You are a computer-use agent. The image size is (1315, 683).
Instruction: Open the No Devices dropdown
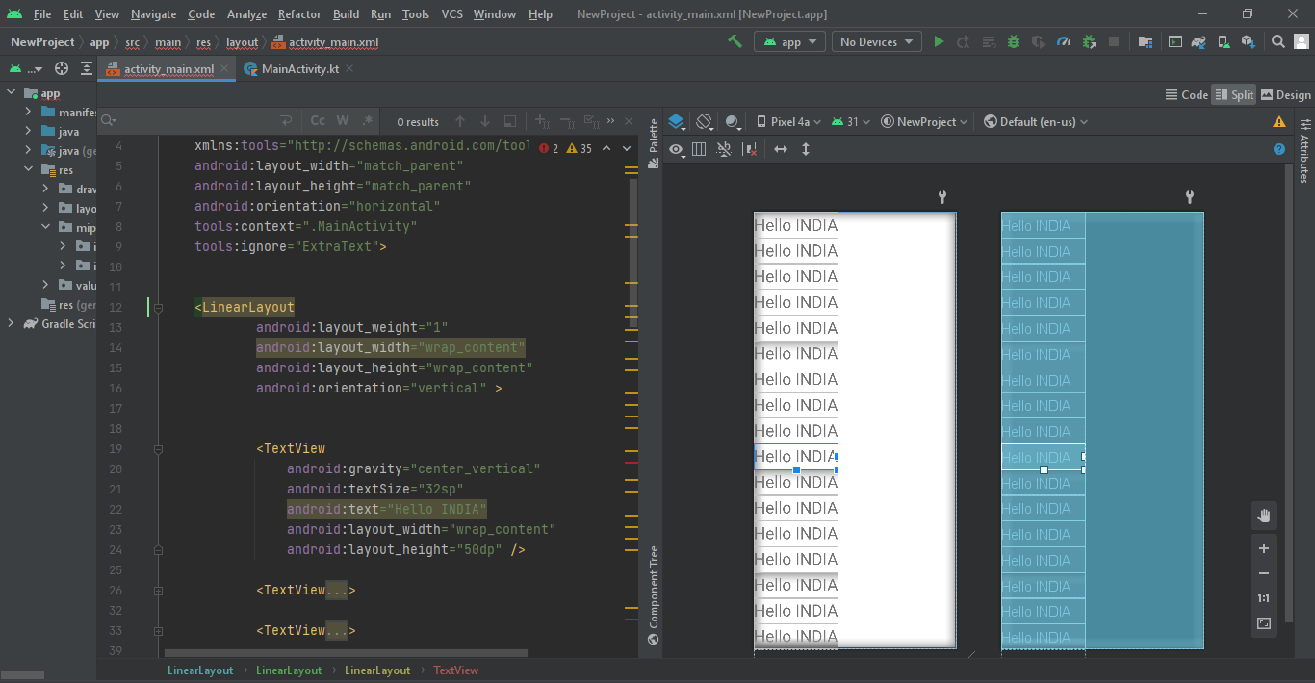(876, 41)
